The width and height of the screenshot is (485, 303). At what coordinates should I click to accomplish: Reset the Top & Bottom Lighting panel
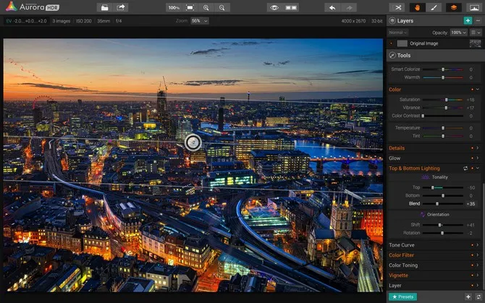click(x=466, y=168)
